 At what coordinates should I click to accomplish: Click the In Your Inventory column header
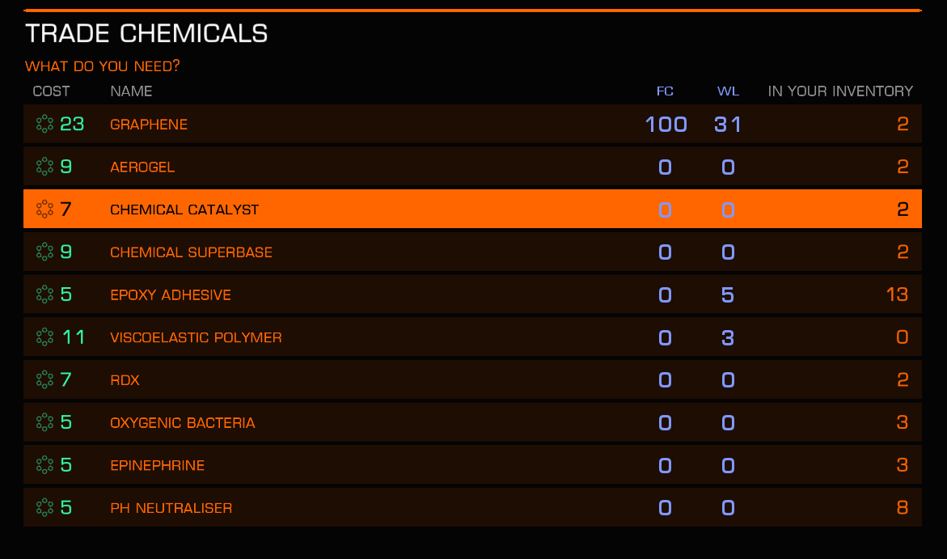[840, 91]
